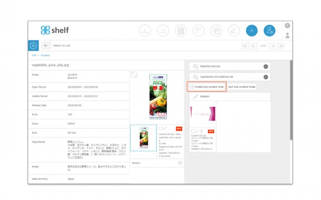This screenshot has width=321, height=200.
Task: Select the small vegetable juice thumbnail
Action: click(144, 138)
